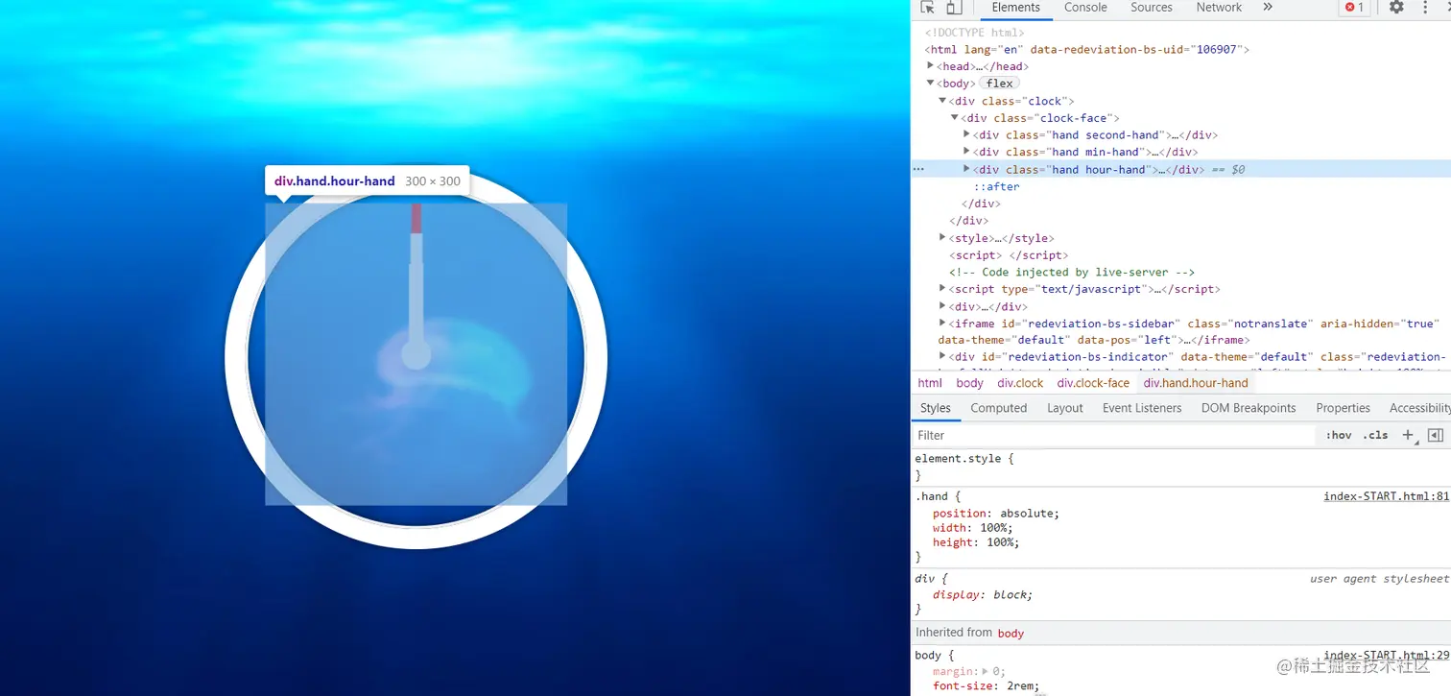This screenshot has height=696, width=1451.
Task: Expand the min-hand div node
Action: click(x=966, y=152)
